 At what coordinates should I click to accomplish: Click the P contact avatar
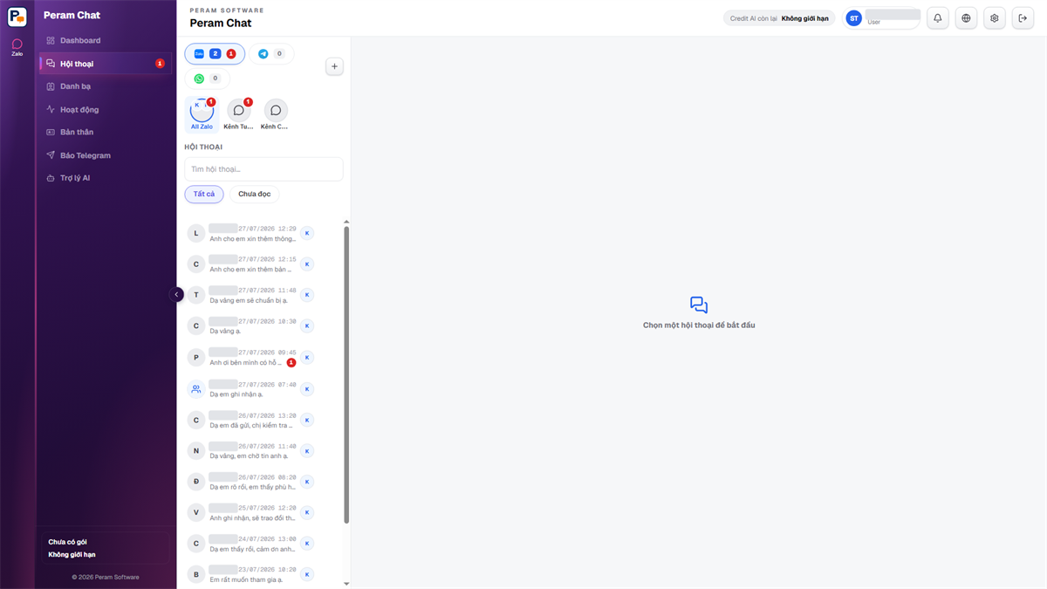pos(196,358)
